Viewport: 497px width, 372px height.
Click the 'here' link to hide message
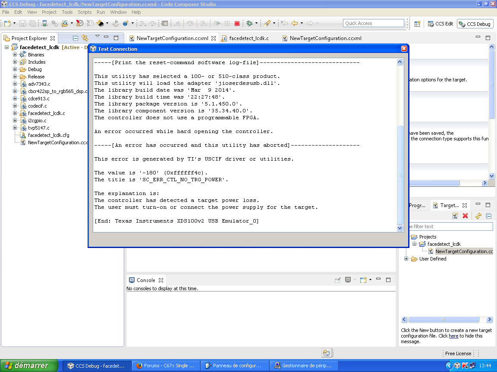click(x=453, y=336)
